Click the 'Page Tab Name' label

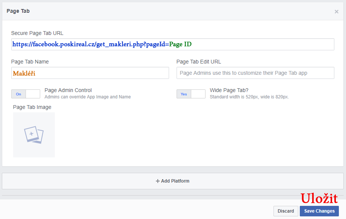coord(30,62)
